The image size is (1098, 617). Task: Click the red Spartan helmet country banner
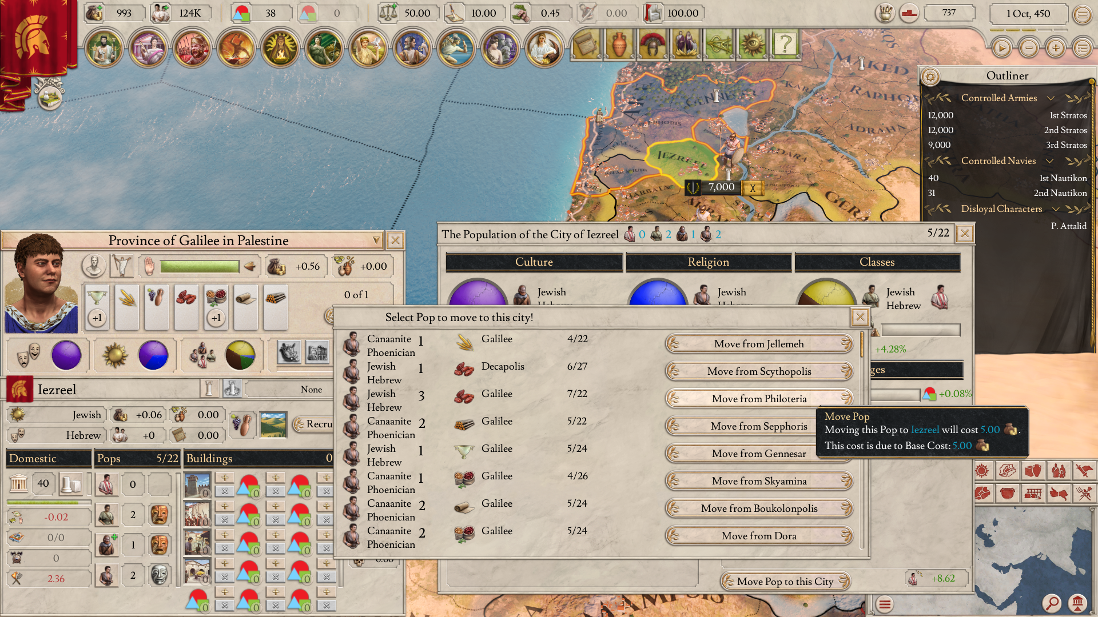[x=33, y=37]
